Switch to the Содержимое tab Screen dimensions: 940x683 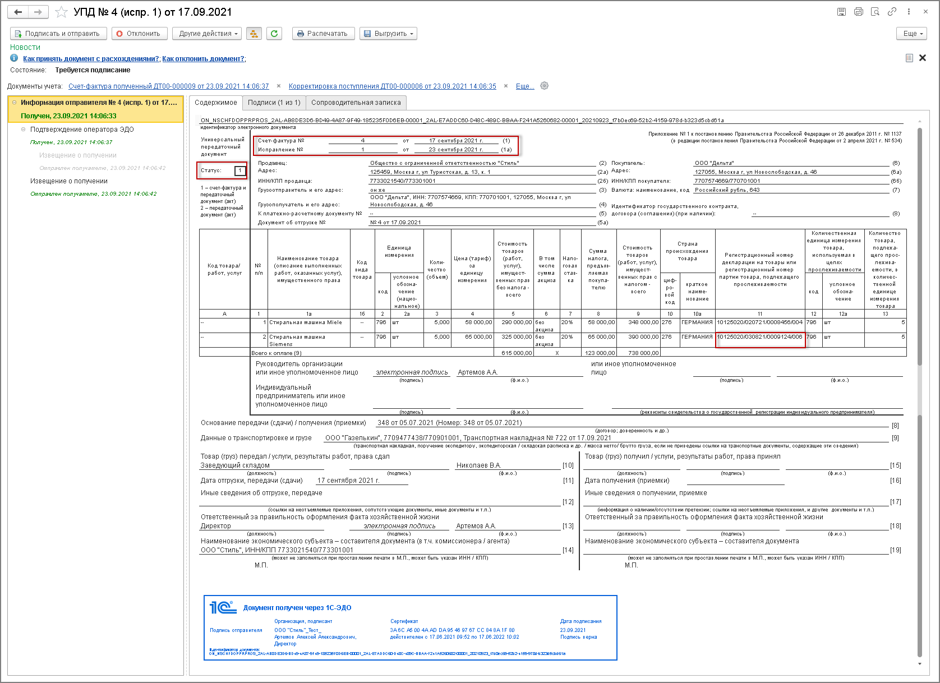(216, 103)
